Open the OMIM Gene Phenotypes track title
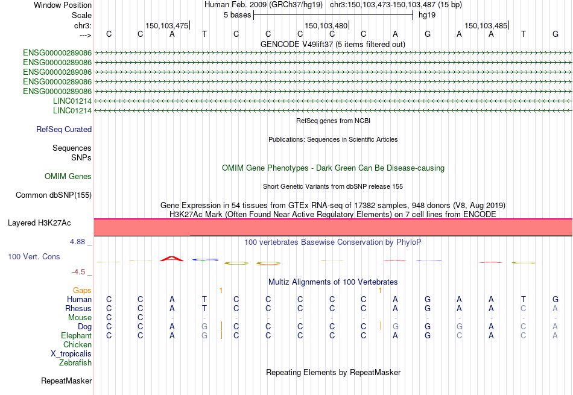 pos(333,168)
